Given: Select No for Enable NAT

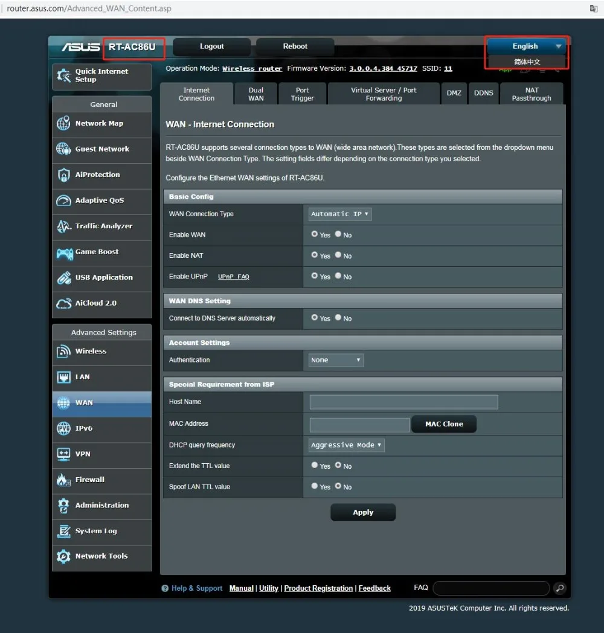Looking at the screenshot, I should pos(338,255).
